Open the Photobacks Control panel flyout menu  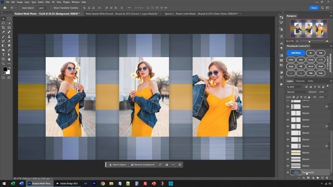coord(331,46)
